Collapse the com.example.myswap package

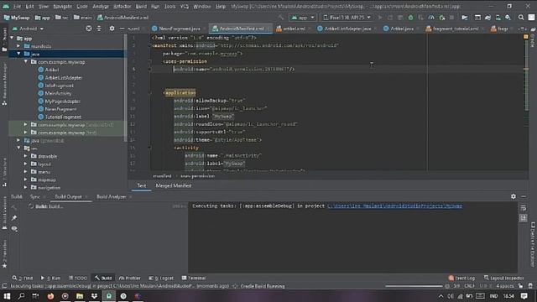(26, 61)
